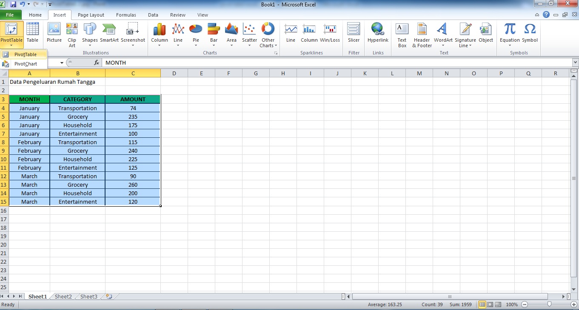Insert a Pie chart
The width and height of the screenshot is (579, 310).
click(x=195, y=33)
